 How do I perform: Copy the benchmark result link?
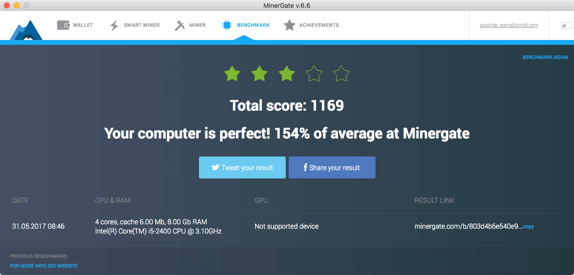click(528, 227)
